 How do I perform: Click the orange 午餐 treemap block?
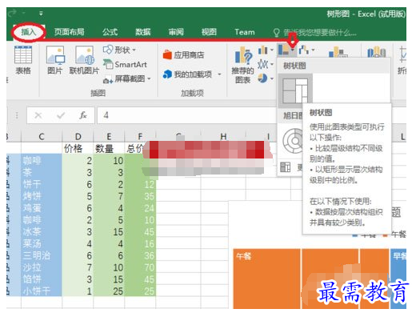point(266,279)
